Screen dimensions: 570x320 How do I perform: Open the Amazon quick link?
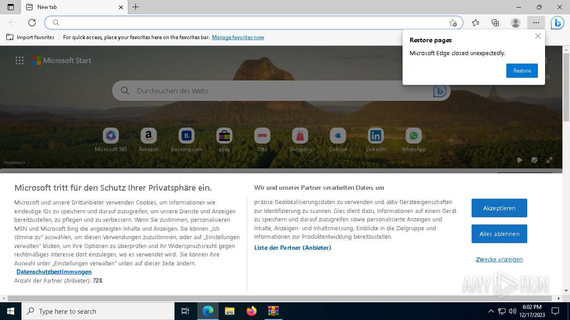tap(149, 140)
